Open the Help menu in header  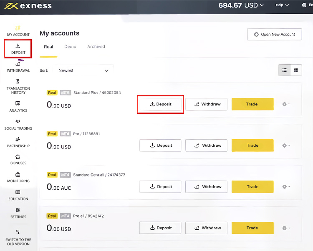tap(282, 5)
